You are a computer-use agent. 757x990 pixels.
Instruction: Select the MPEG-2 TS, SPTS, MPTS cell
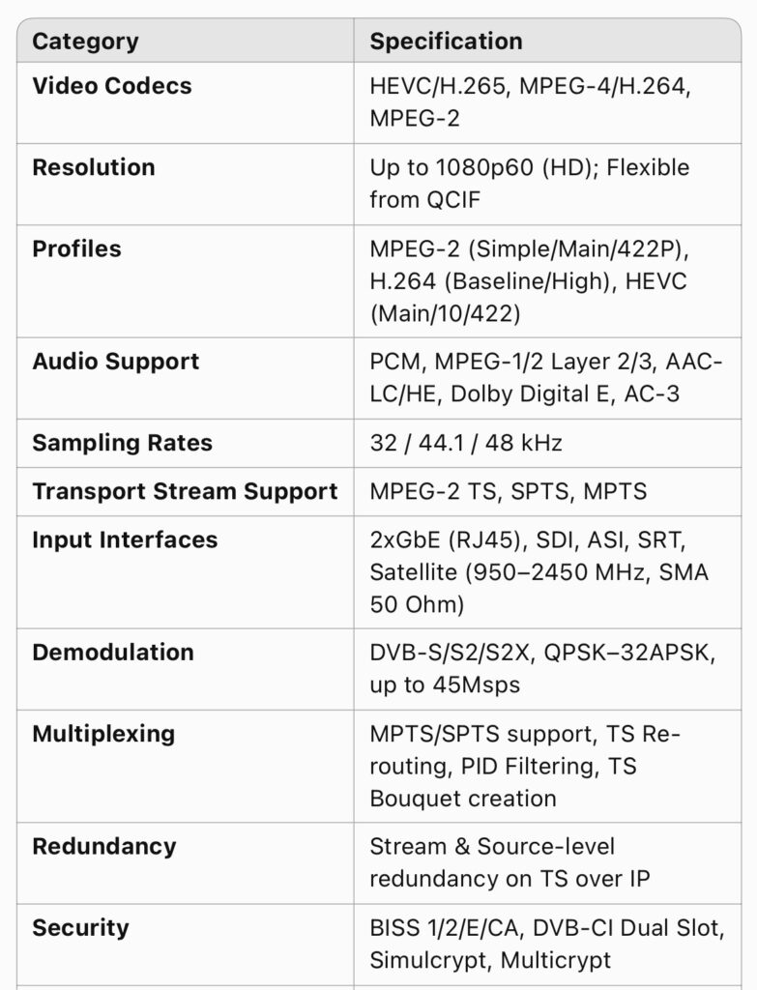click(x=509, y=492)
